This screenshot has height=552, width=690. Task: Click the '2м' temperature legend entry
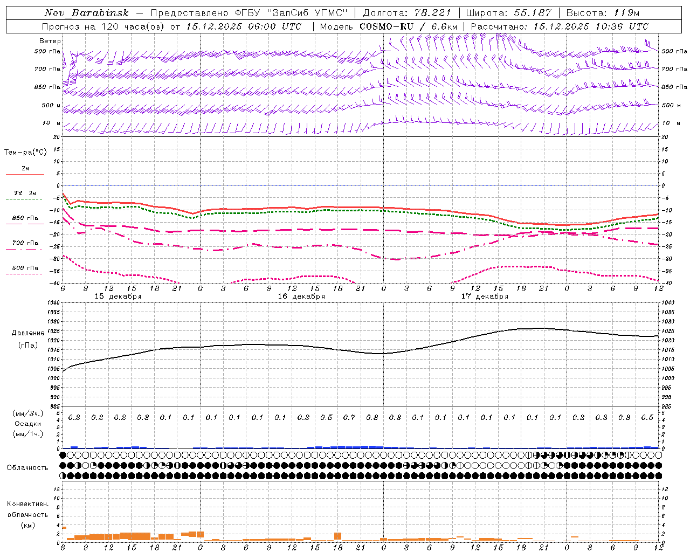pos(25,169)
